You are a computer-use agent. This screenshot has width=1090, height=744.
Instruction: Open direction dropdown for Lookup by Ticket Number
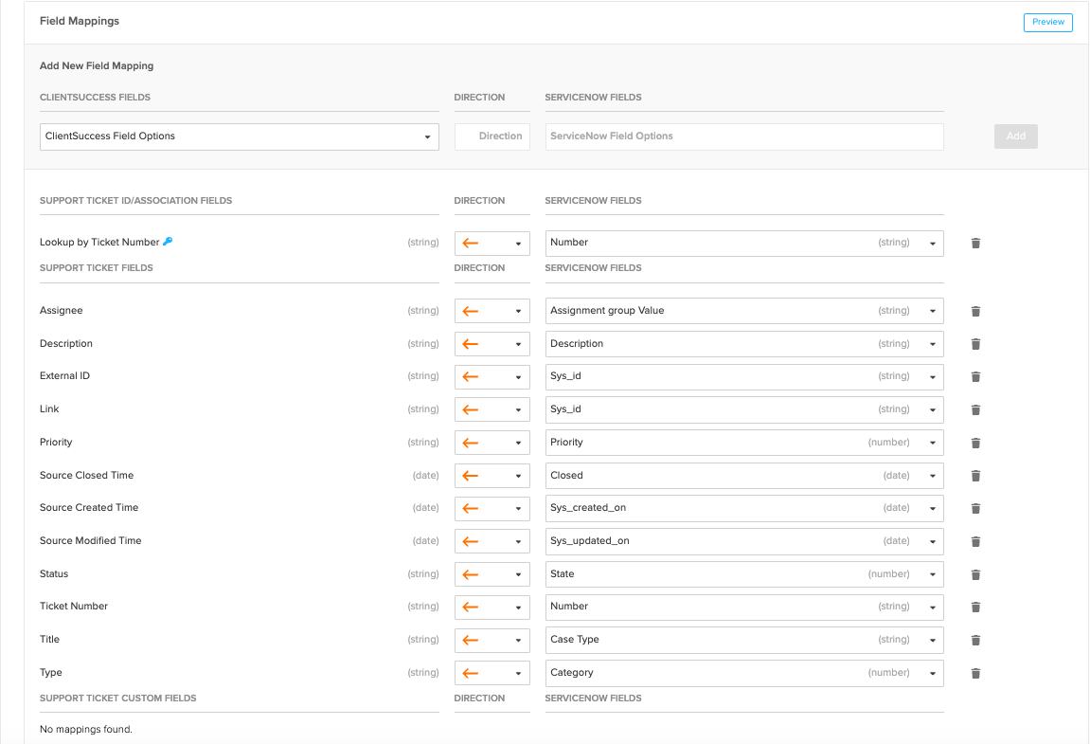point(492,243)
